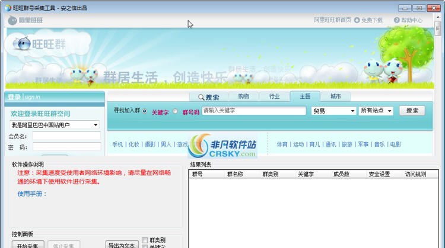Click the 安全设置 column header
Viewport: 445px width, 248px height.
pos(379,174)
